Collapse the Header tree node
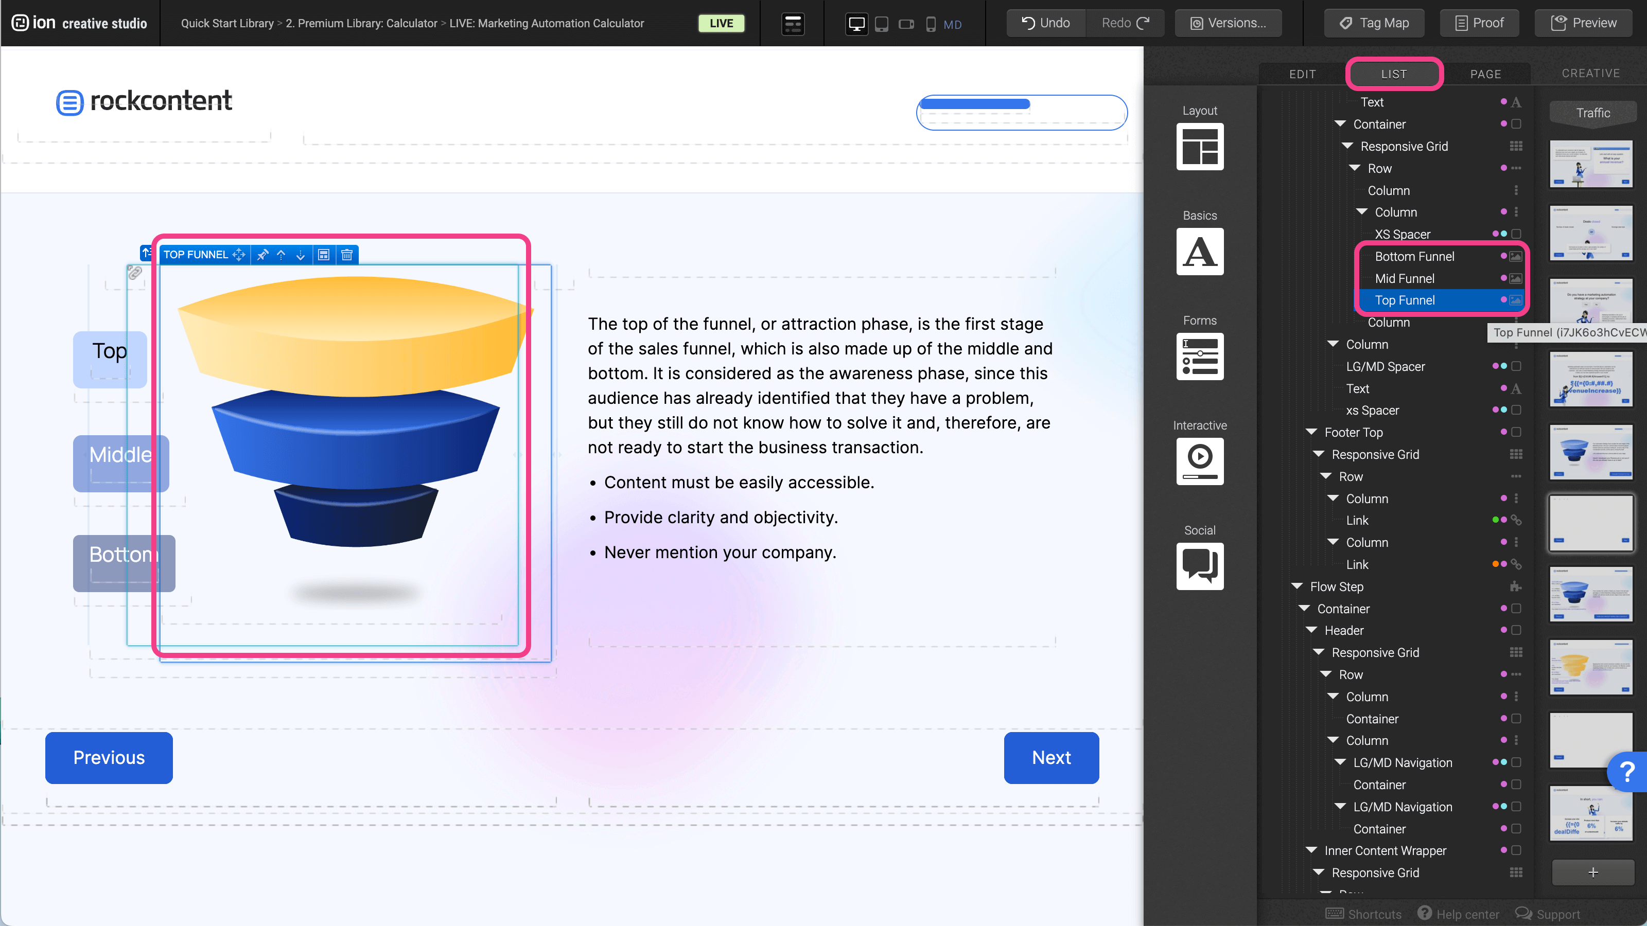 point(1311,630)
